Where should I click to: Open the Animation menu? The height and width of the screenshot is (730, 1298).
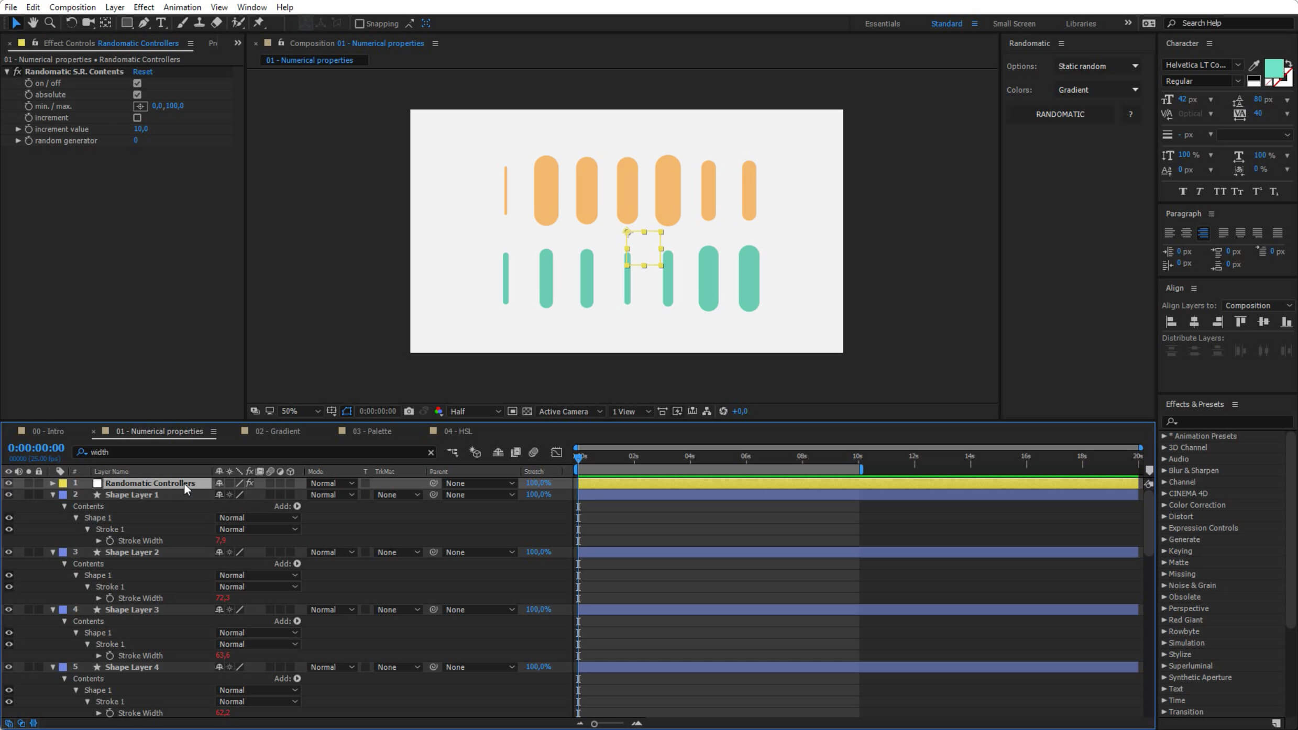(182, 7)
